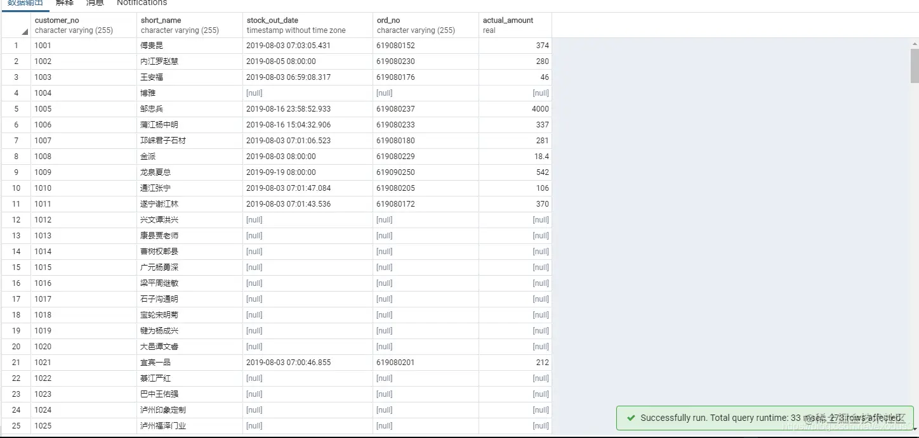919x438 pixels.
Task: Click actual_amount cell 4000
Action: (x=515, y=109)
